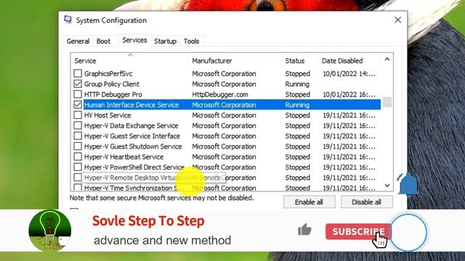Click the blue notification bell icon
This screenshot has width=465, height=261.
[x=408, y=184]
